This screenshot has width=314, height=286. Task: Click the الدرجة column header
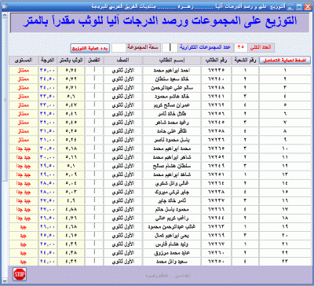[48, 60]
